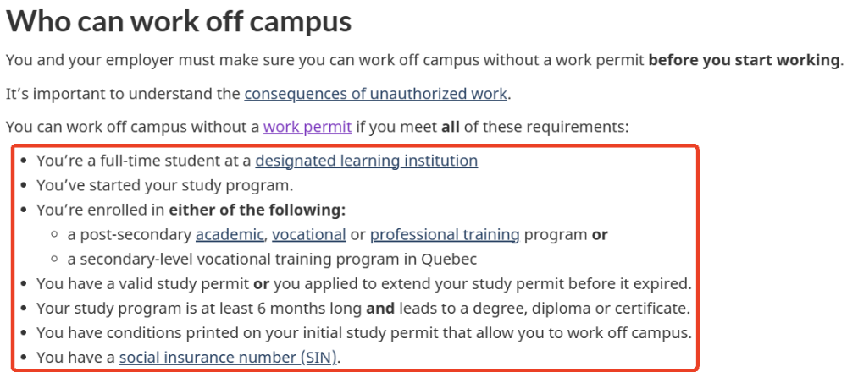This screenshot has width=847, height=372.
Task: Click the bold either of the following text
Action: point(257,210)
